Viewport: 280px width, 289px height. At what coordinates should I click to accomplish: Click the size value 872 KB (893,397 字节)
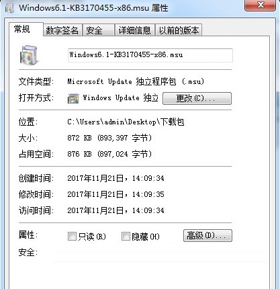[x=109, y=138]
